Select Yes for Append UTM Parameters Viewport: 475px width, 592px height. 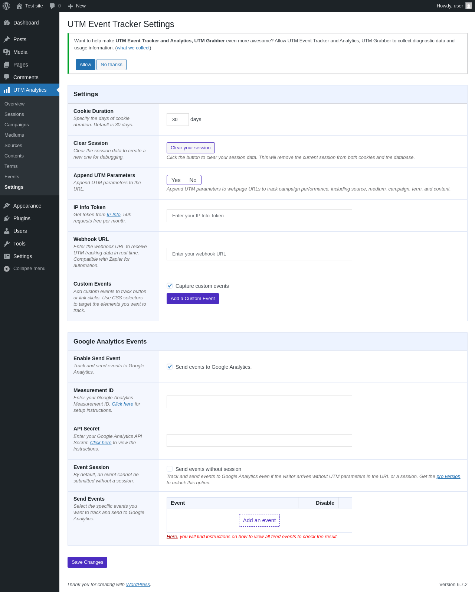click(x=176, y=180)
